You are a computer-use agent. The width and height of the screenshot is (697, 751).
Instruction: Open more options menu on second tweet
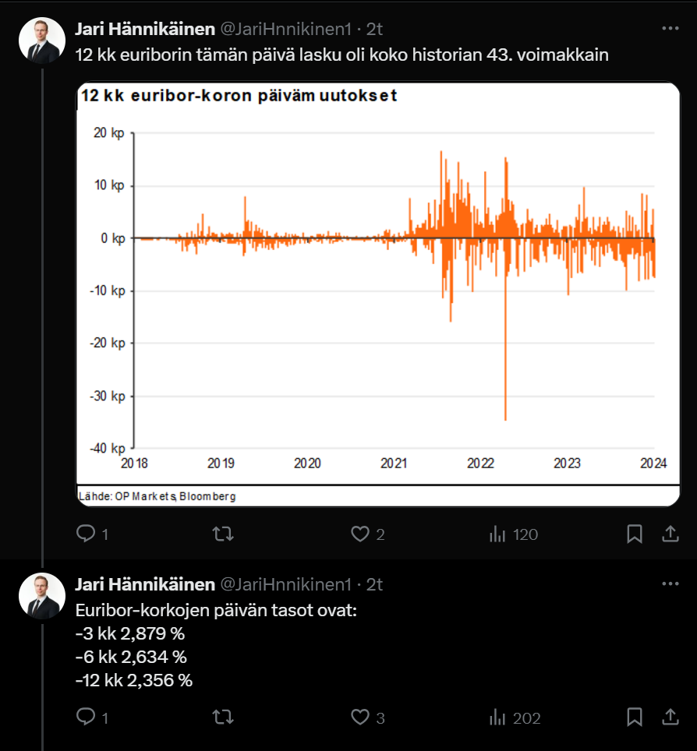670,584
